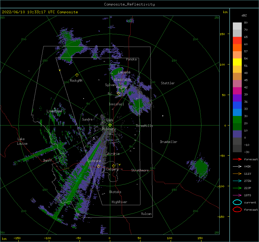The height and width of the screenshot is (242, 259).
Task: Click the Calgary city label
Action: [x=112, y=169]
